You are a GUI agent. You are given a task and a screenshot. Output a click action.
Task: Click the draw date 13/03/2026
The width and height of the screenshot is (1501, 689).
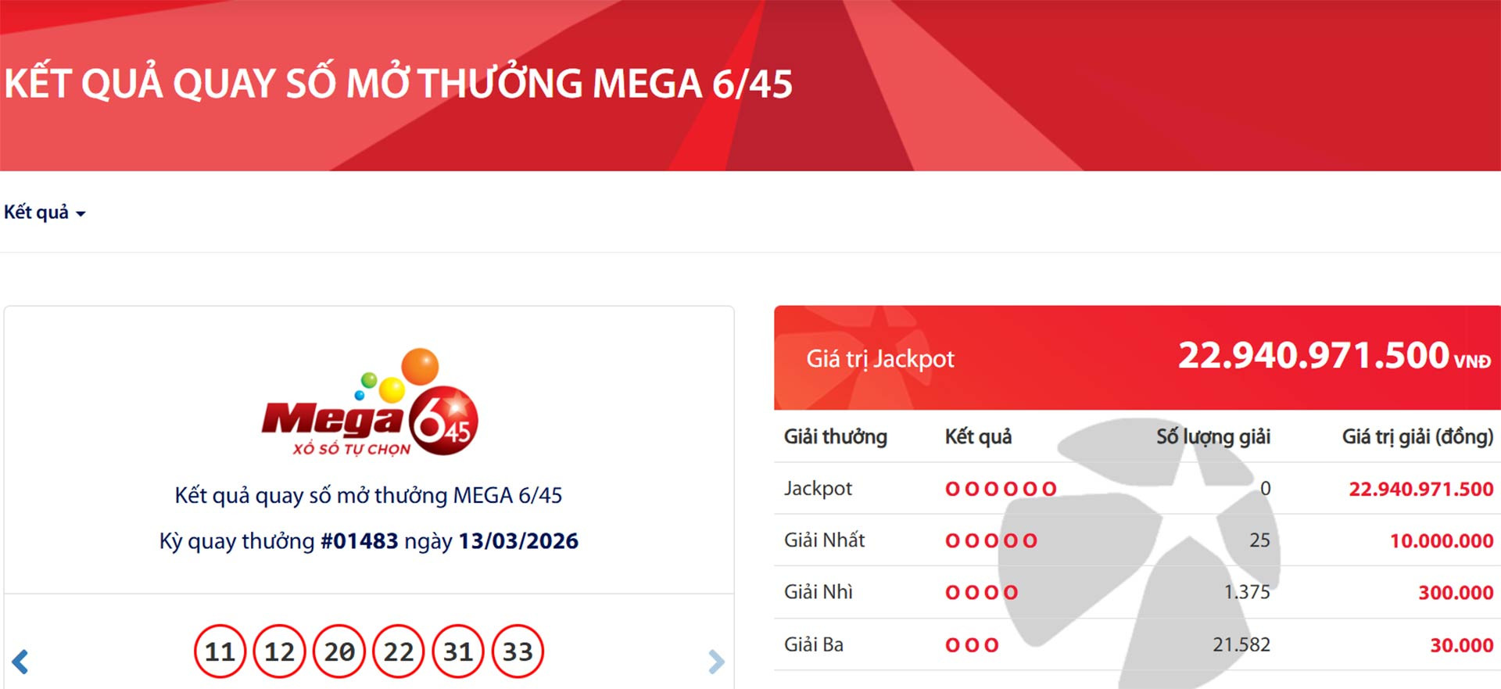click(x=518, y=541)
